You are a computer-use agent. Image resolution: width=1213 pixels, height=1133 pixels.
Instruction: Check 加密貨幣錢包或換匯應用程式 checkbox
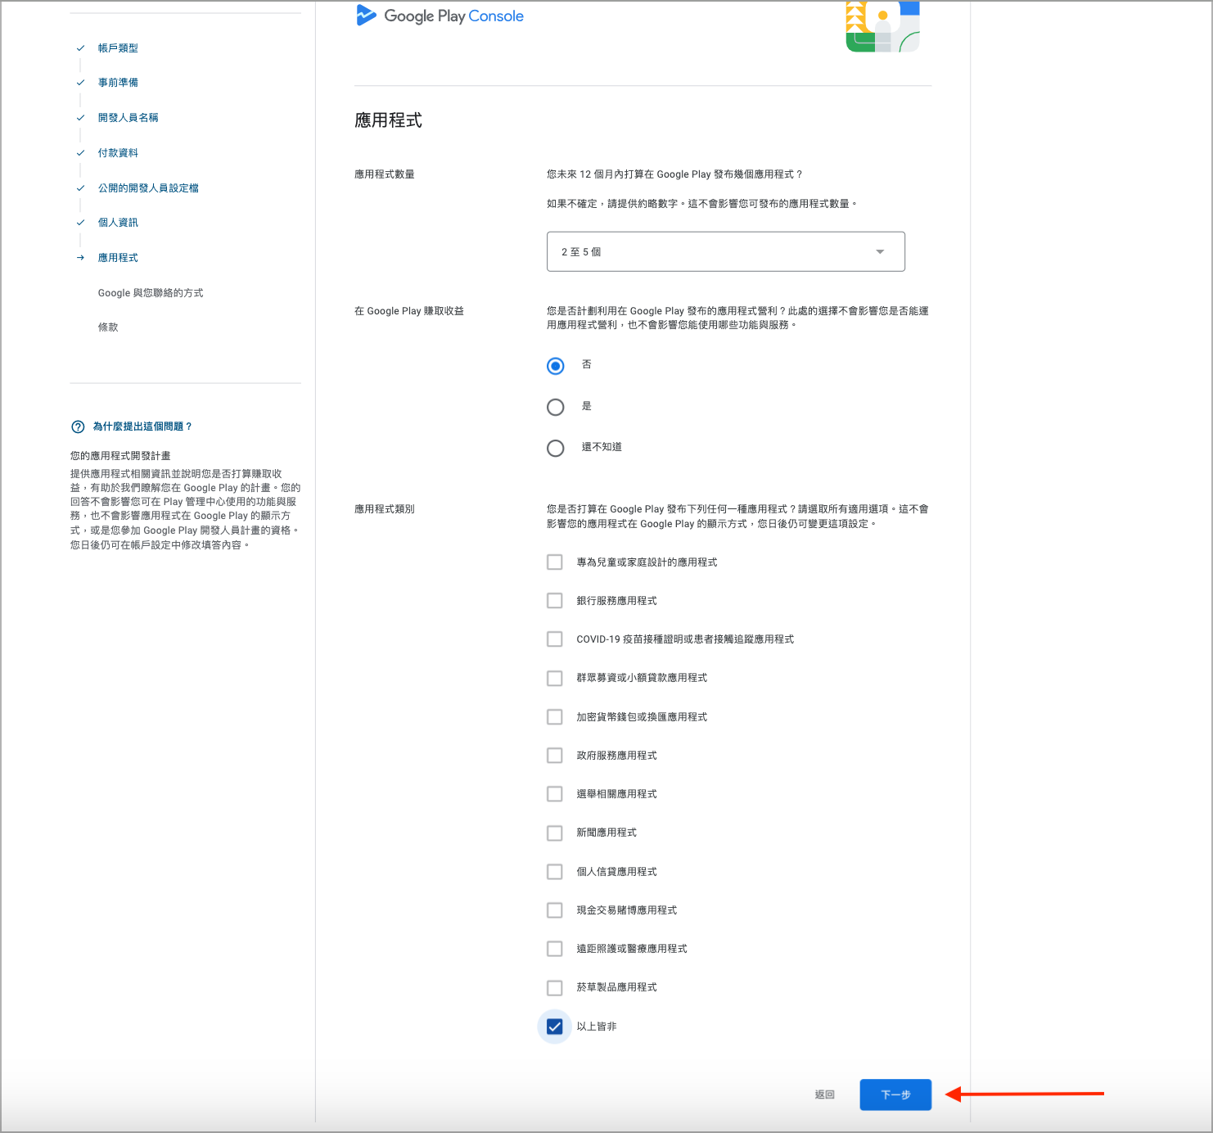pyautogui.click(x=555, y=717)
